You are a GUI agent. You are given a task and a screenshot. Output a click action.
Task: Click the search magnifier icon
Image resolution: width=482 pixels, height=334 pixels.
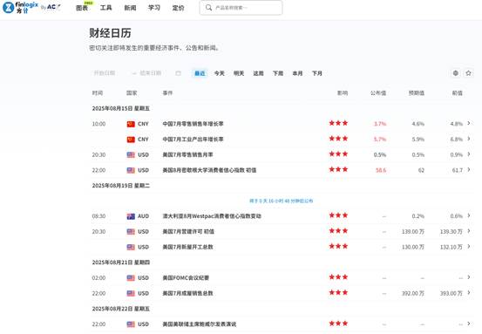click(208, 7)
